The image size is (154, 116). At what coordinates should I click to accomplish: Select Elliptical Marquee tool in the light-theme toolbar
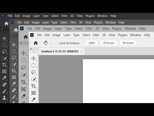(x=33, y=65)
